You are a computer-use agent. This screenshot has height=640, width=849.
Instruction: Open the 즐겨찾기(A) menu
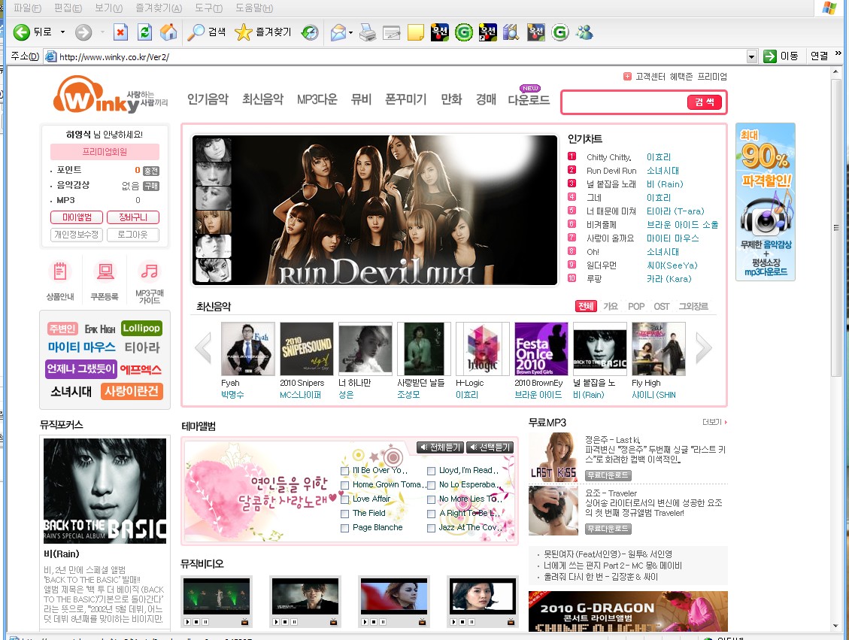tap(159, 8)
